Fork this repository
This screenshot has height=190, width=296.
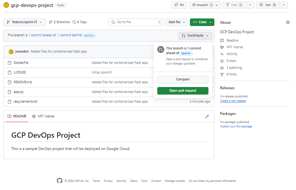coord(234,5)
